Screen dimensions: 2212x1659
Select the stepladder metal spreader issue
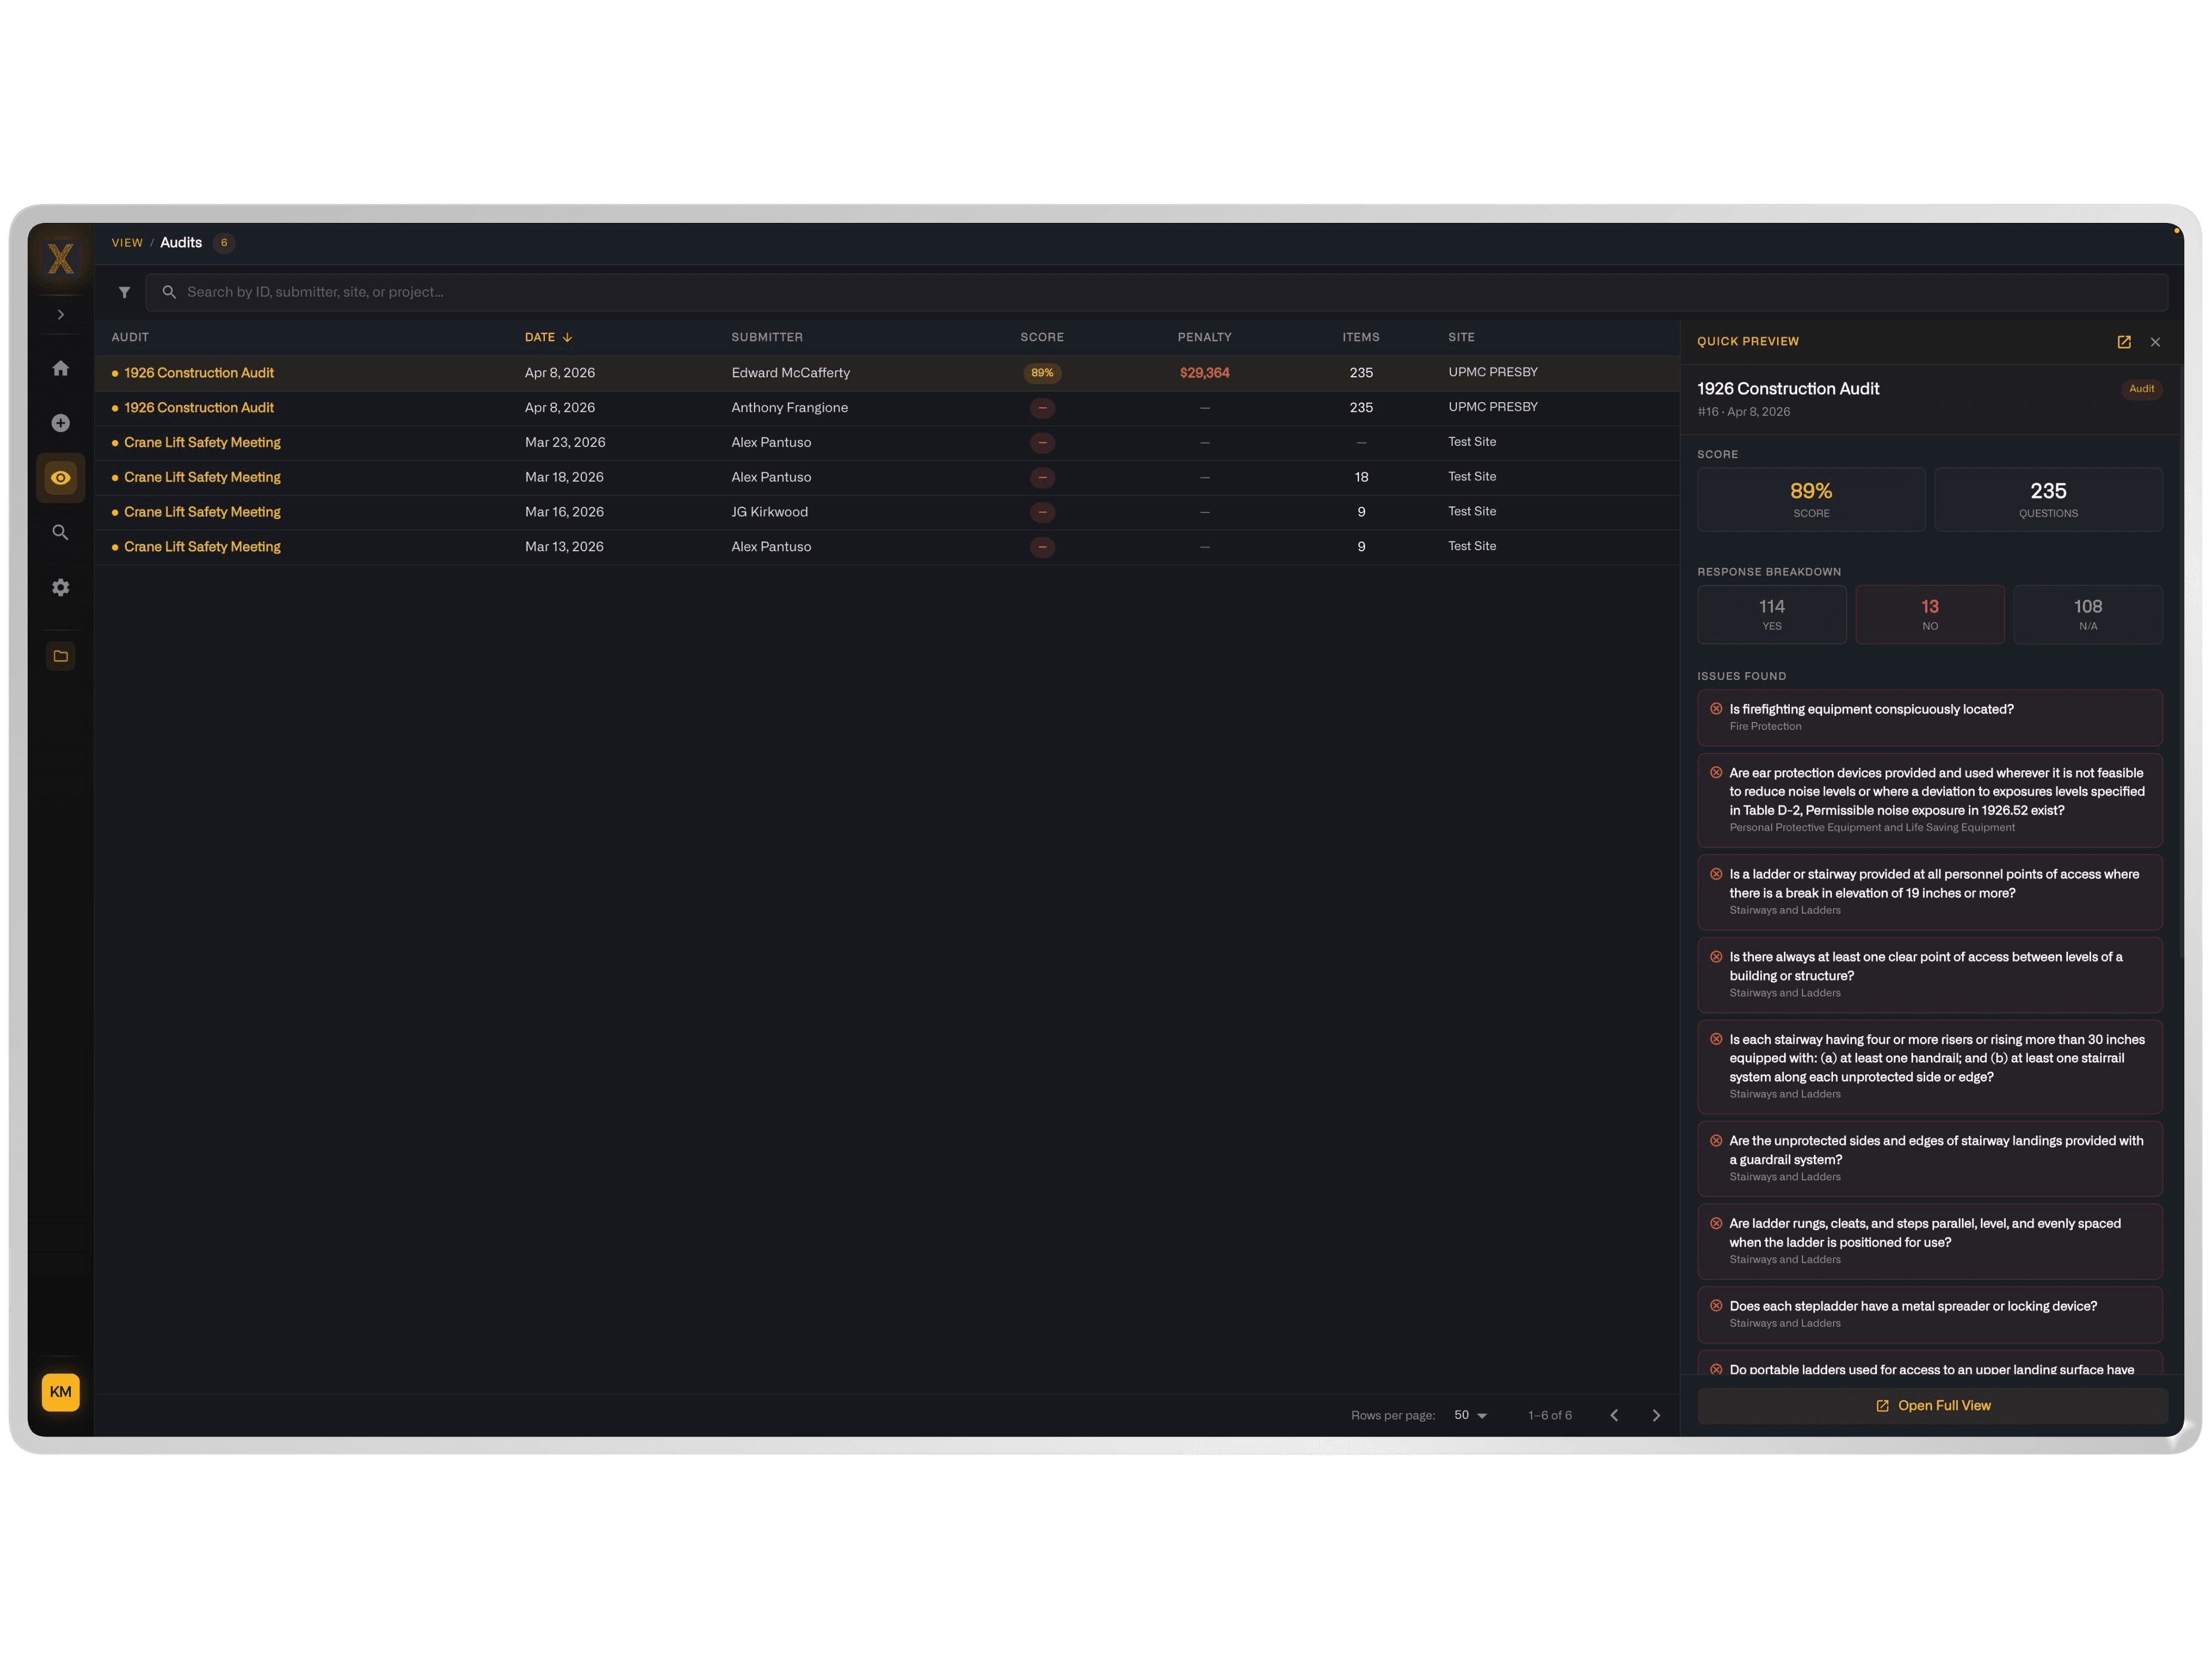click(x=1930, y=1315)
